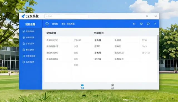Open the second sidebar menu item
Viewport: 178px width, 102px height.
click(28, 37)
